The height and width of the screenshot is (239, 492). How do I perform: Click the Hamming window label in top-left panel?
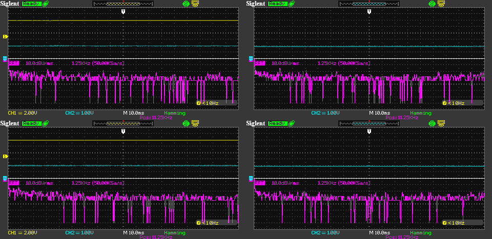click(x=175, y=113)
